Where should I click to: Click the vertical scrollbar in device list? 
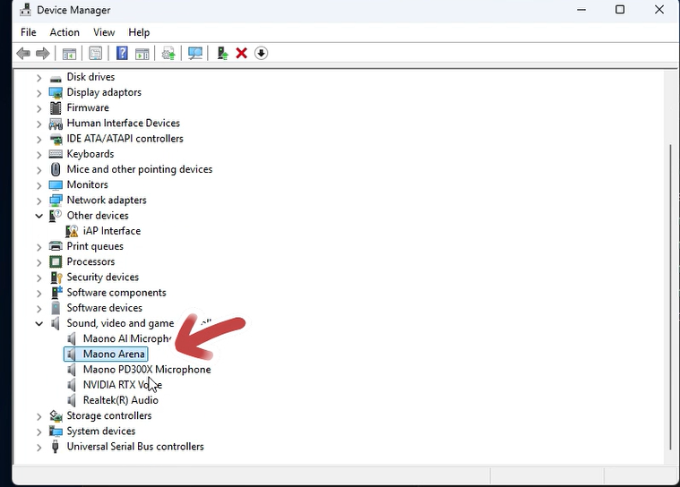(670, 295)
